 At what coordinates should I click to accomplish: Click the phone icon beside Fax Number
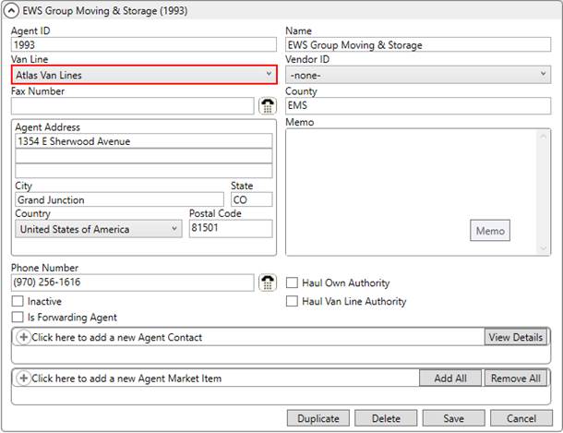coord(268,106)
